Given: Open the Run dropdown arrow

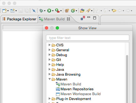Looking at the screenshot, I should [x=53, y=11].
